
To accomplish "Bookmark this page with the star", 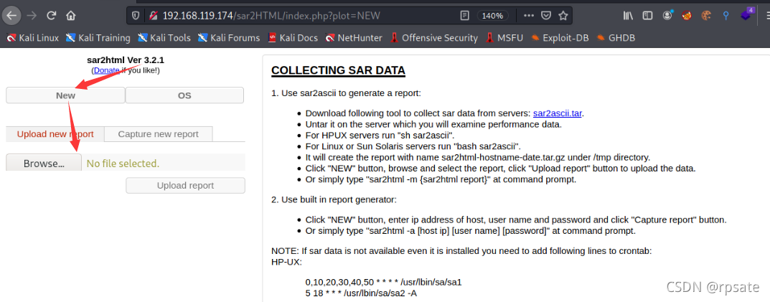I will pos(563,16).
